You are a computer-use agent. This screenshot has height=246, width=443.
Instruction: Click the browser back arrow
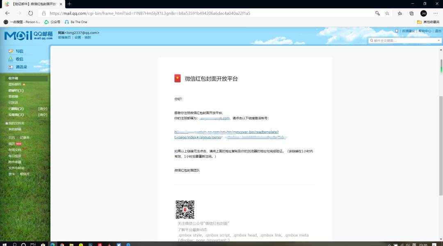point(7,13)
